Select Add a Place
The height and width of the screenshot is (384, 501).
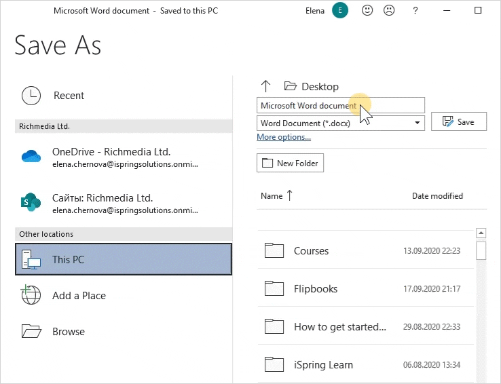[124, 295]
